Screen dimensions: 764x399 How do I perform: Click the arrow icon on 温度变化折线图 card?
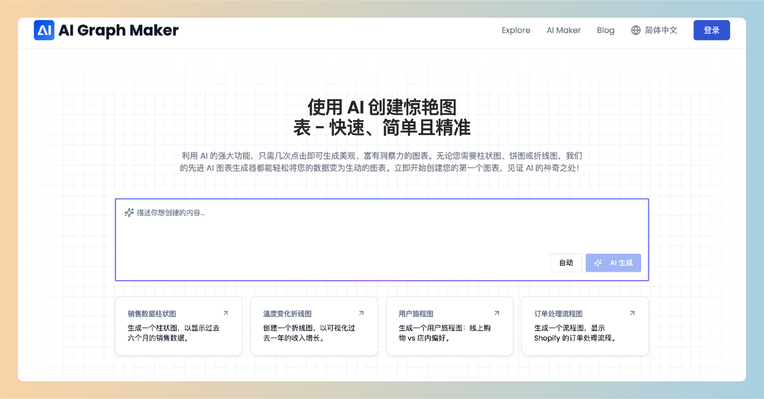tap(361, 313)
